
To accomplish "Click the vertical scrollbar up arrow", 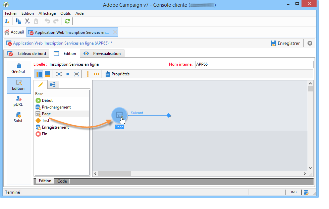I will [x=310, y=83].
